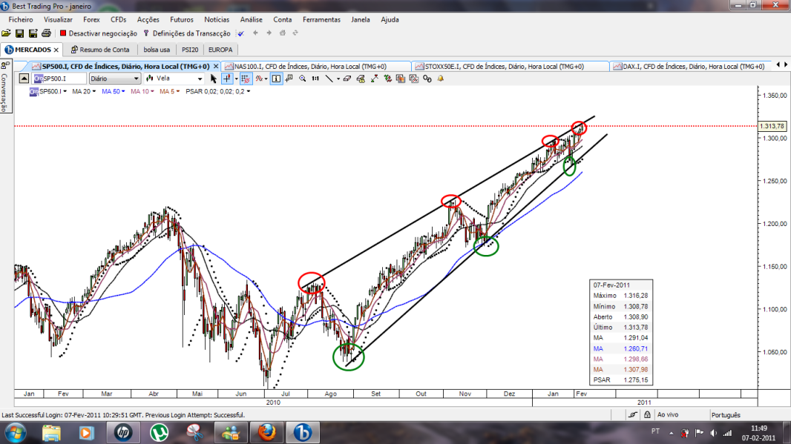Click Definições da Transacção button

point(187,33)
